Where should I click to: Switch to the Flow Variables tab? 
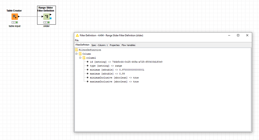(x=128, y=45)
